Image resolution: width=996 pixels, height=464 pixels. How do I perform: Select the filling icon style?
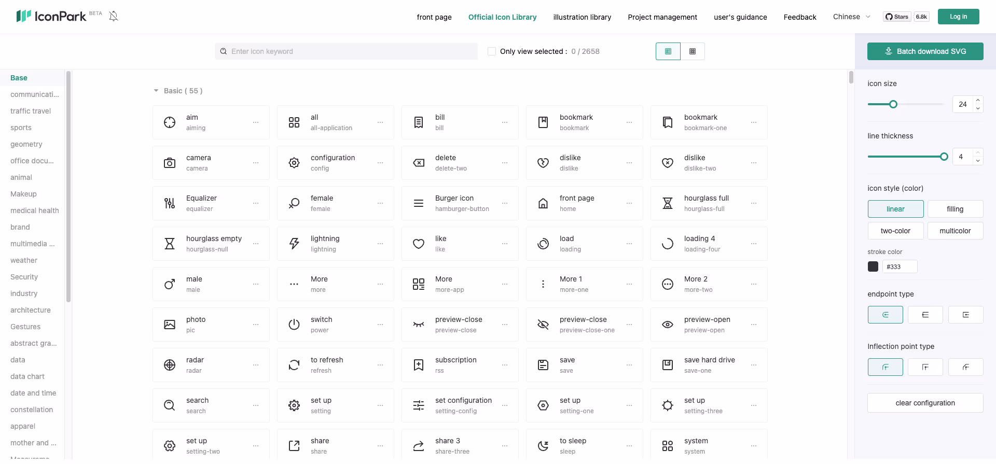tap(955, 209)
